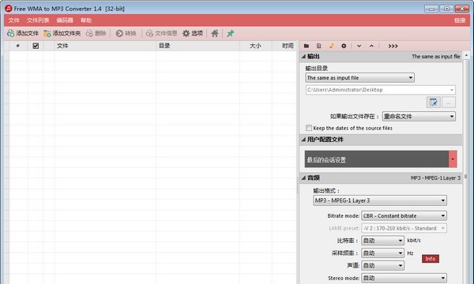This screenshot has height=284, width=474.
Task: Click the document icon in side panel bar
Action: pyautogui.click(x=318, y=46)
